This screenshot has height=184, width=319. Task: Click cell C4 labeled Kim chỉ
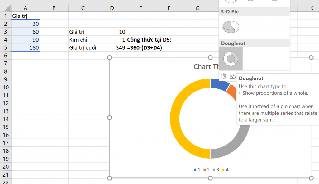click(x=83, y=40)
